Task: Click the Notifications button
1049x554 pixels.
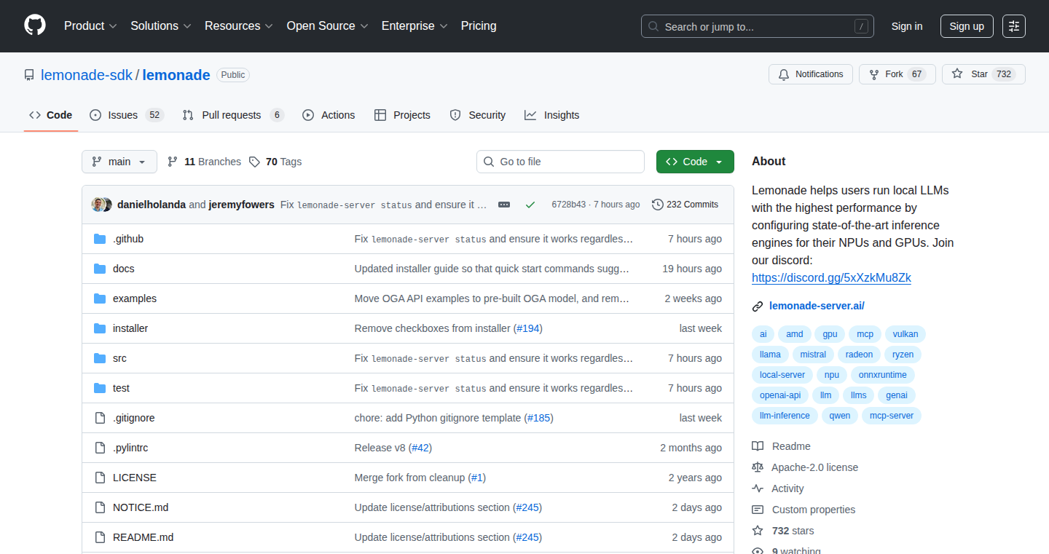Action: (x=811, y=74)
